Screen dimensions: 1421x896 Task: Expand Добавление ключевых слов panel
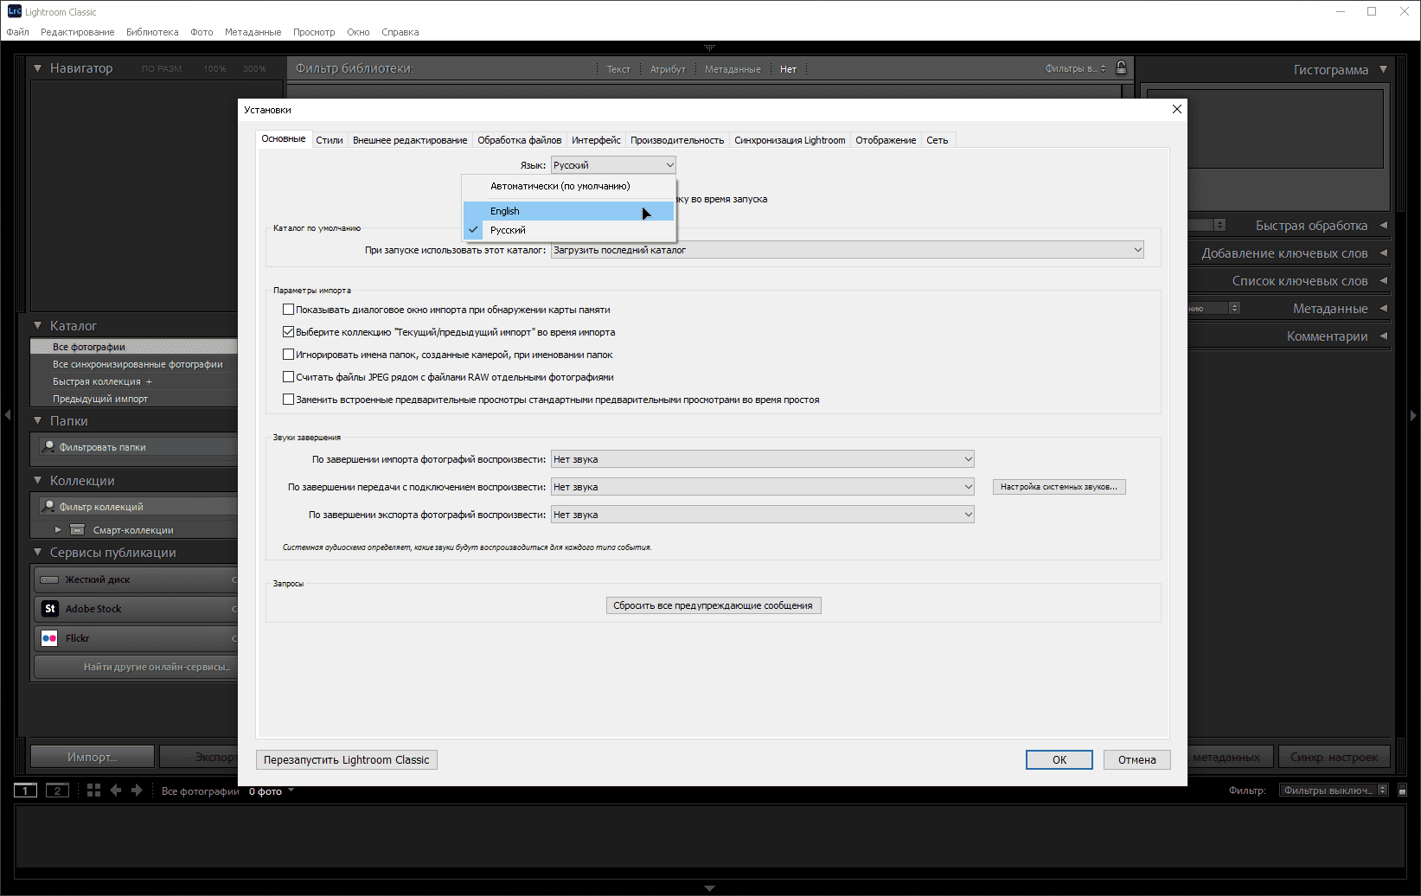tap(1383, 253)
